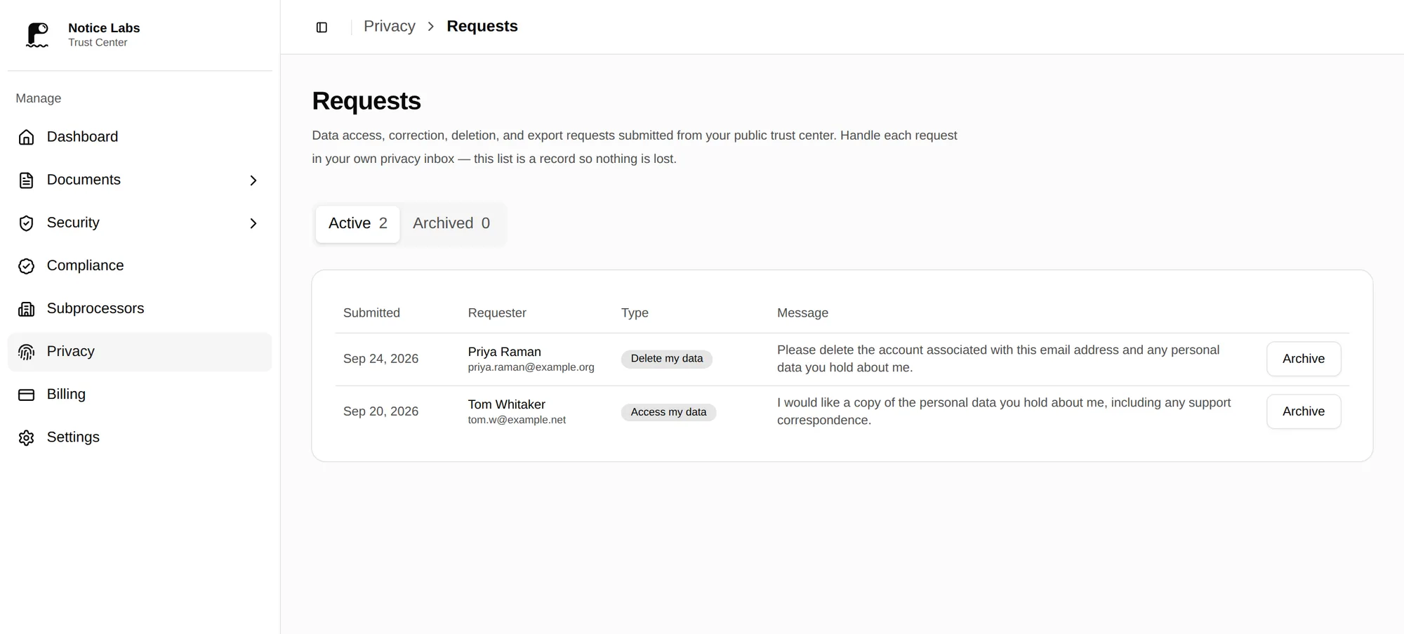This screenshot has width=1404, height=634.
Task: Open Subprocessors in the sidebar
Action: [x=140, y=309]
